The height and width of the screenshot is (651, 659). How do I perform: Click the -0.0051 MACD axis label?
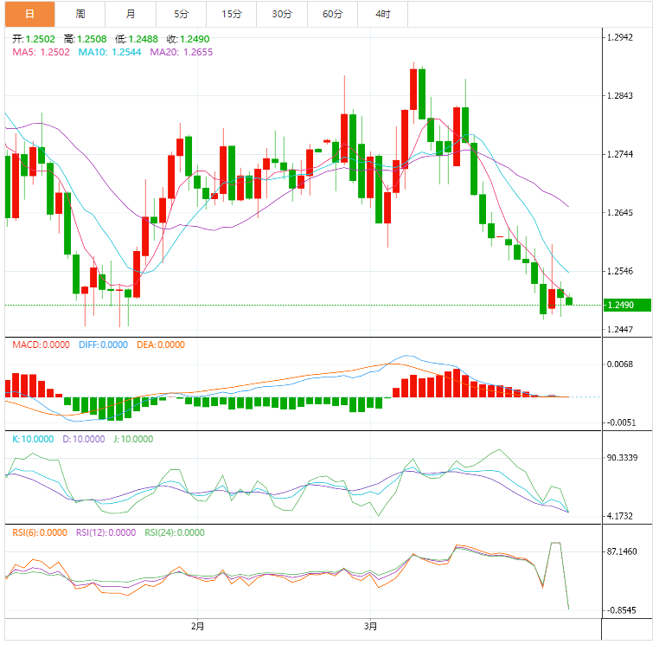[621, 423]
